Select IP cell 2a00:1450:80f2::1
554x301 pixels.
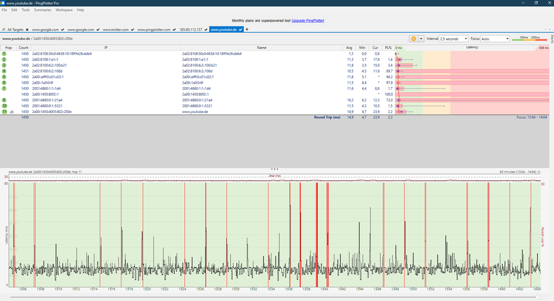(x=45, y=94)
